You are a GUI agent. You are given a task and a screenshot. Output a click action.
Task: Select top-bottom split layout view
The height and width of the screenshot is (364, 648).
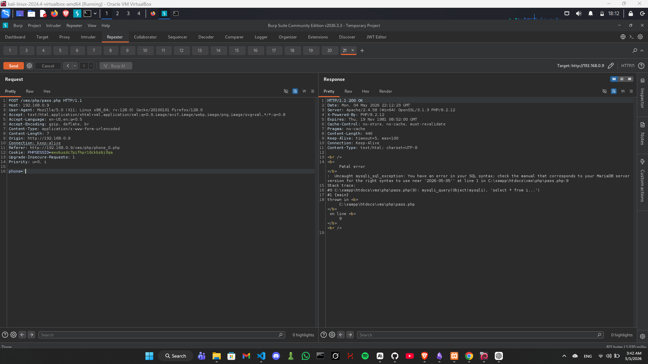click(622, 79)
